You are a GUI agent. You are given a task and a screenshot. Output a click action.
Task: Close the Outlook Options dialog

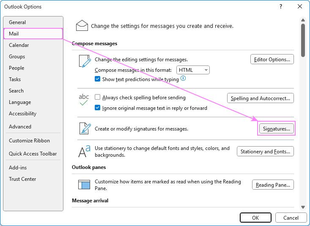click(300, 6)
